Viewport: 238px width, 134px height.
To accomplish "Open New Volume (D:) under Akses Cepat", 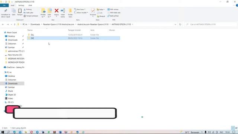I will pyautogui.click(x=15, y=55).
